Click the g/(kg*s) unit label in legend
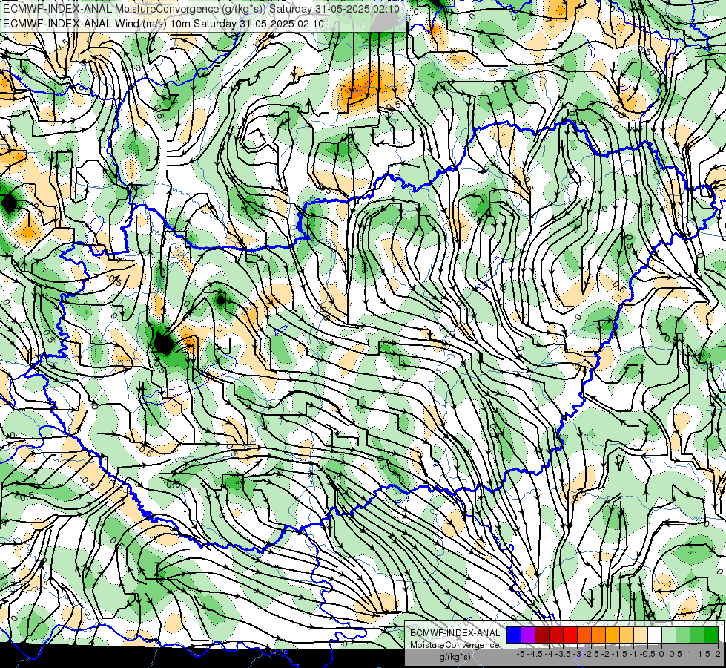 (x=455, y=658)
